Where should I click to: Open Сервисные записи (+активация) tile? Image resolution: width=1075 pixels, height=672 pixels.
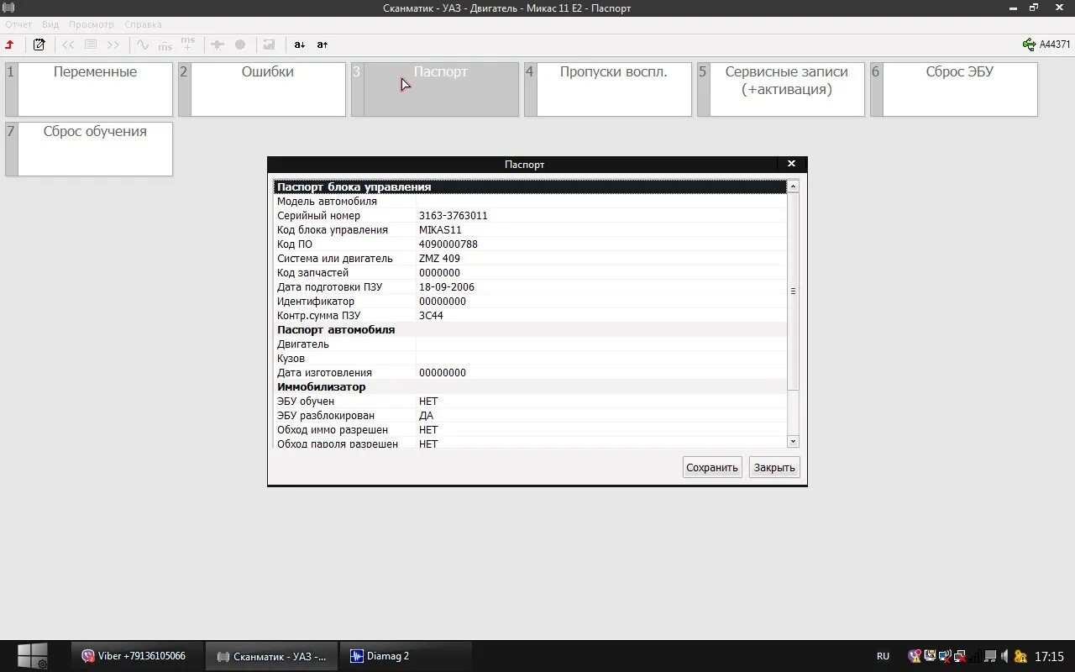coord(781,89)
